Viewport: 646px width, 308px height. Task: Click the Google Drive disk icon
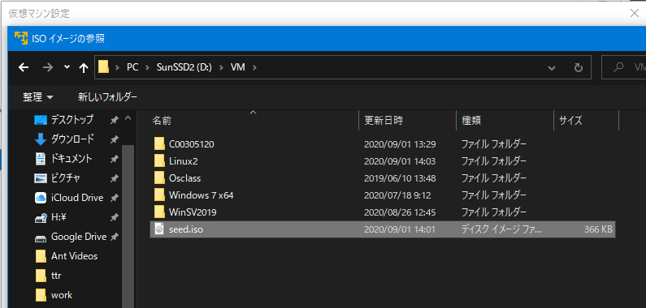(41, 237)
